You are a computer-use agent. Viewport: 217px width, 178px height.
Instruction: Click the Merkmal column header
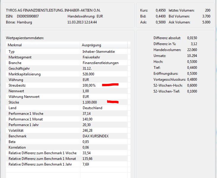(x=15, y=45)
